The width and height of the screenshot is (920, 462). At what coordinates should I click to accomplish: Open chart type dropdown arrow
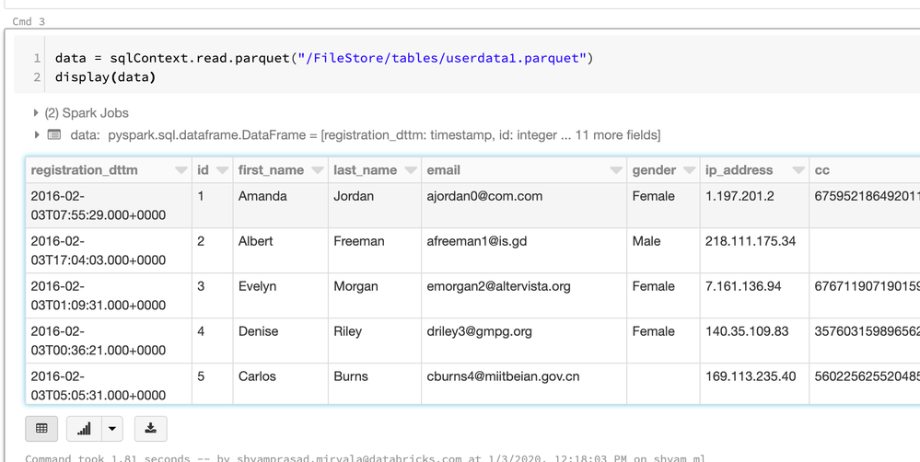[111, 429]
